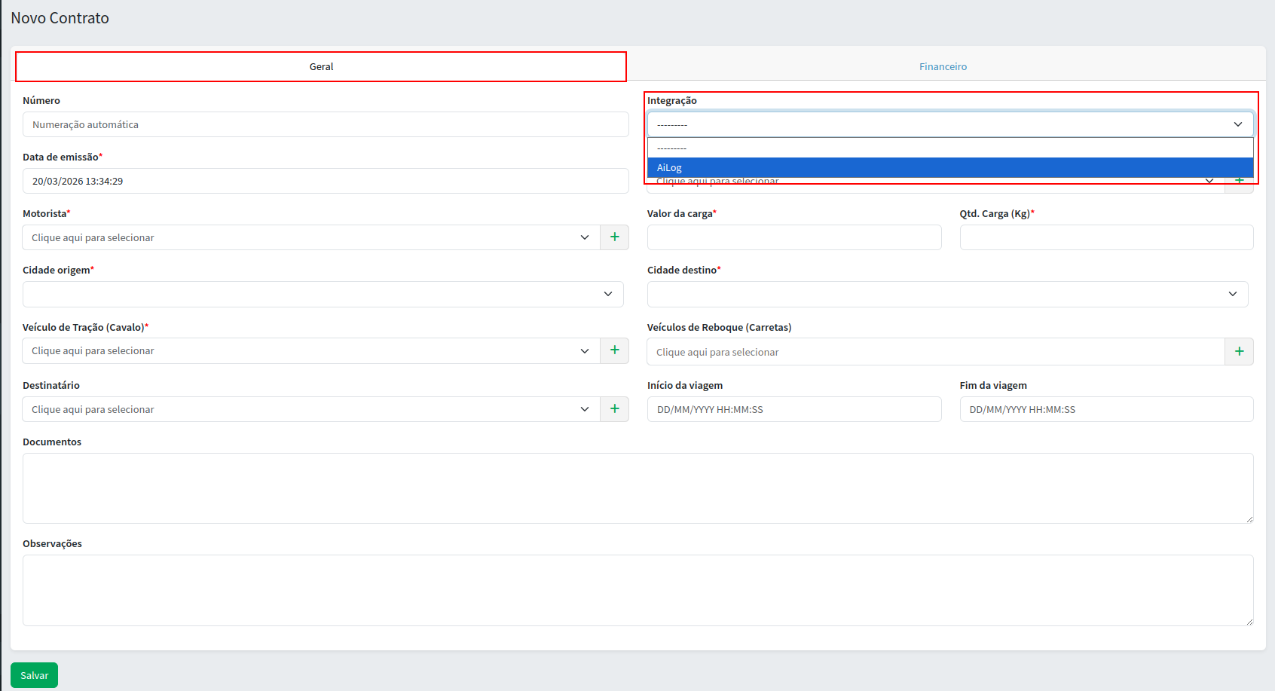Click the Início da viagem date field
This screenshot has width=1275, height=691.
coord(793,409)
